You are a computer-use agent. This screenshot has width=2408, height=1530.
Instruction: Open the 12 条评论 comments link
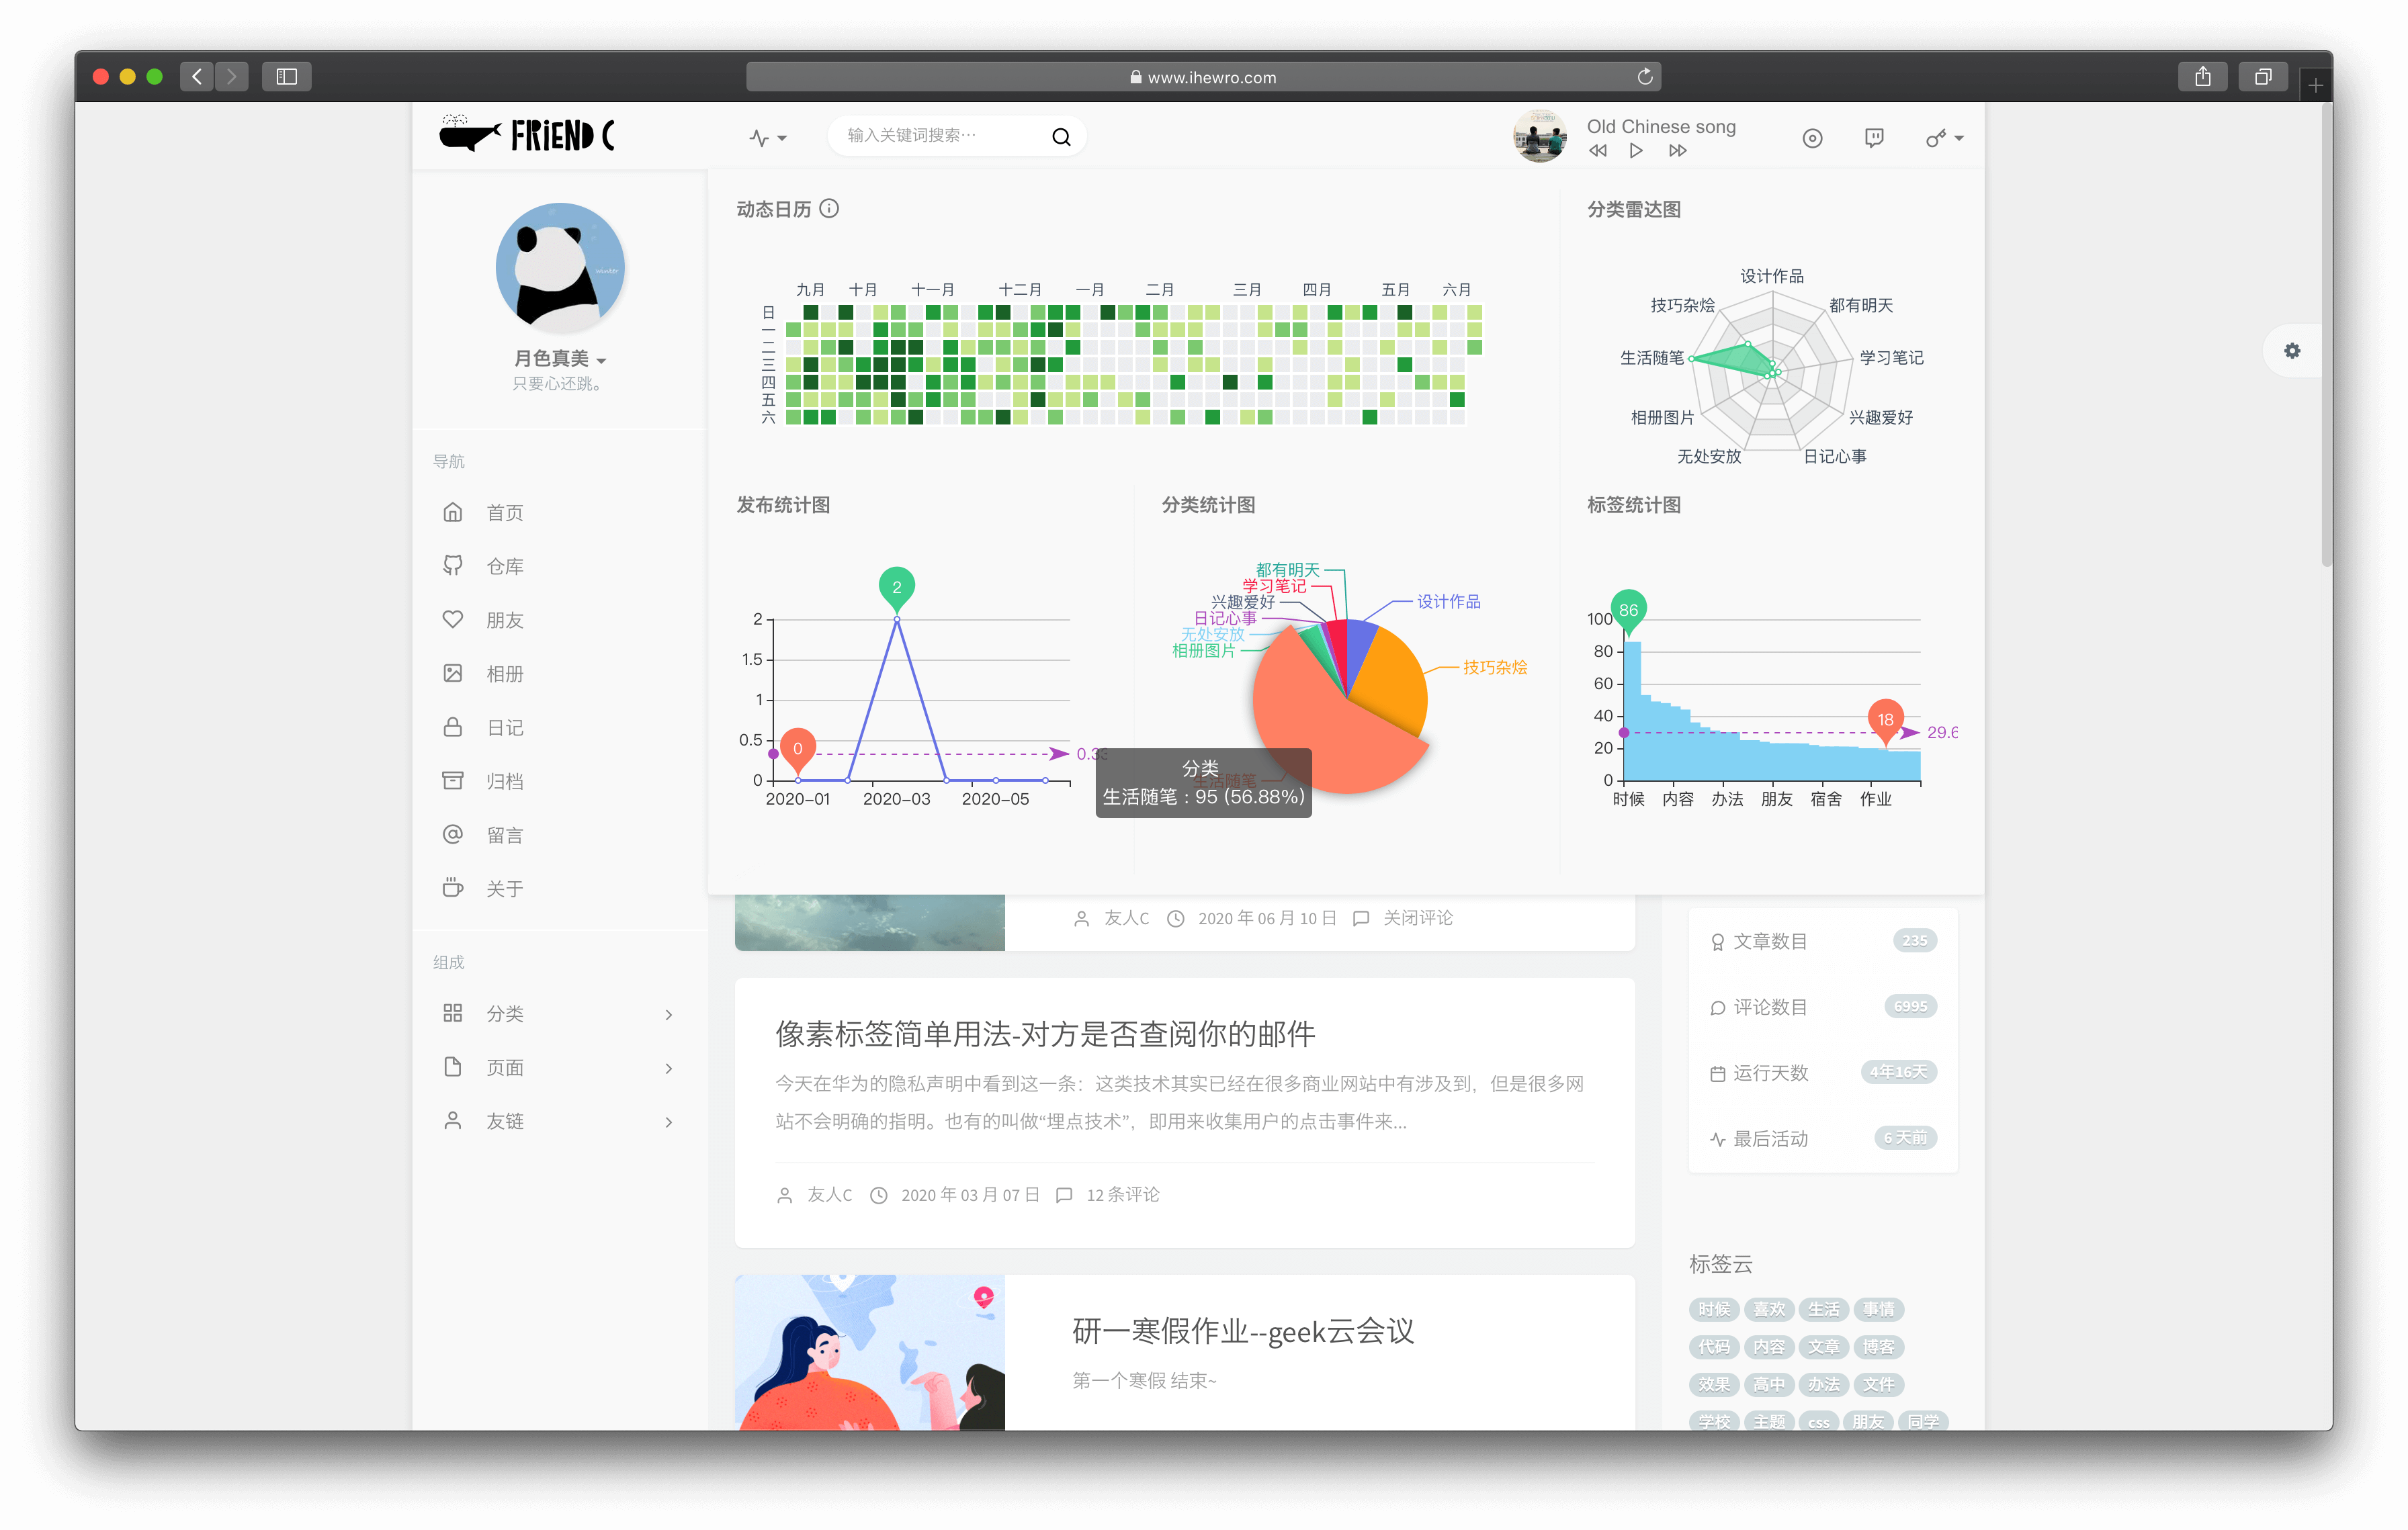[x=1123, y=1196]
